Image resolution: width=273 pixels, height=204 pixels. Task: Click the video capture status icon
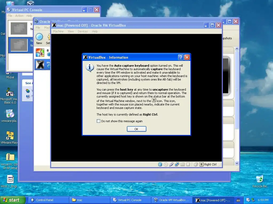(x=188, y=164)
